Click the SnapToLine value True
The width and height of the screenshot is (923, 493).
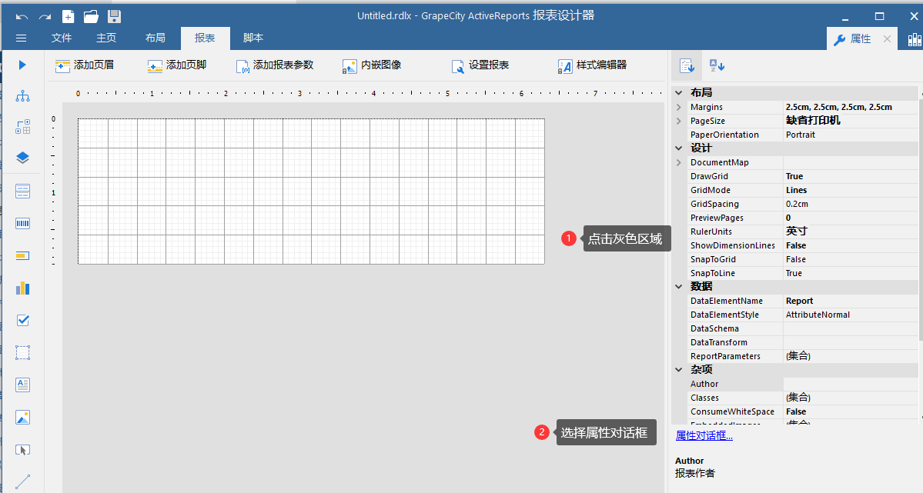pyautogui.click(x=794, y=273)
